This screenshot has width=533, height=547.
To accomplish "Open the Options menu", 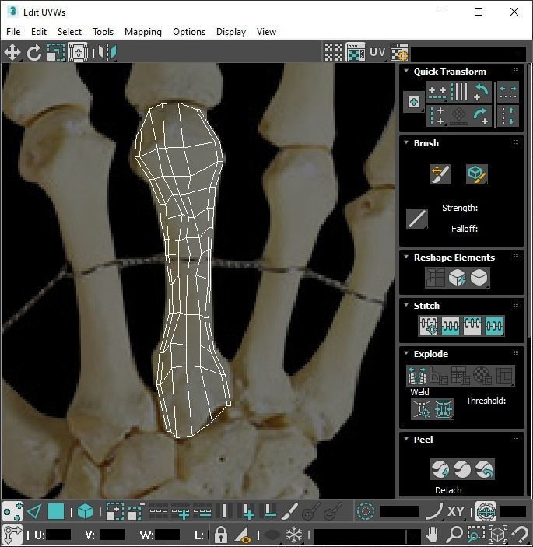I will point(189,32).
